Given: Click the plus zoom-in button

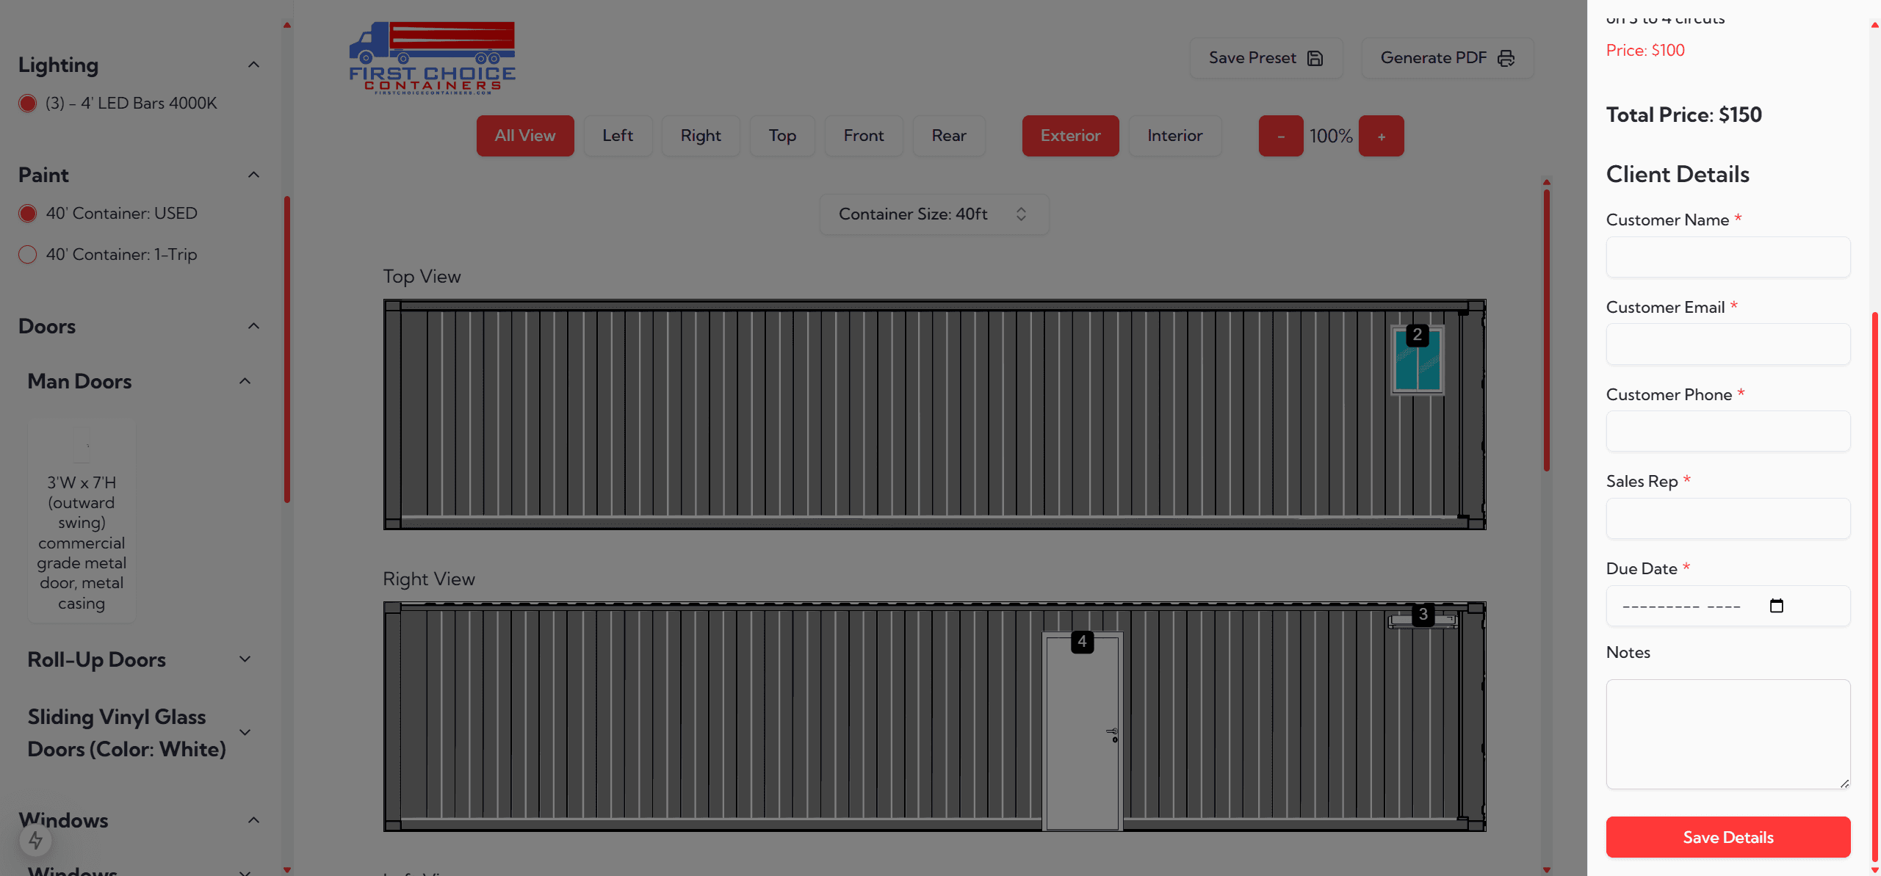Looking at the screenshot, I should pos(1381,136).
